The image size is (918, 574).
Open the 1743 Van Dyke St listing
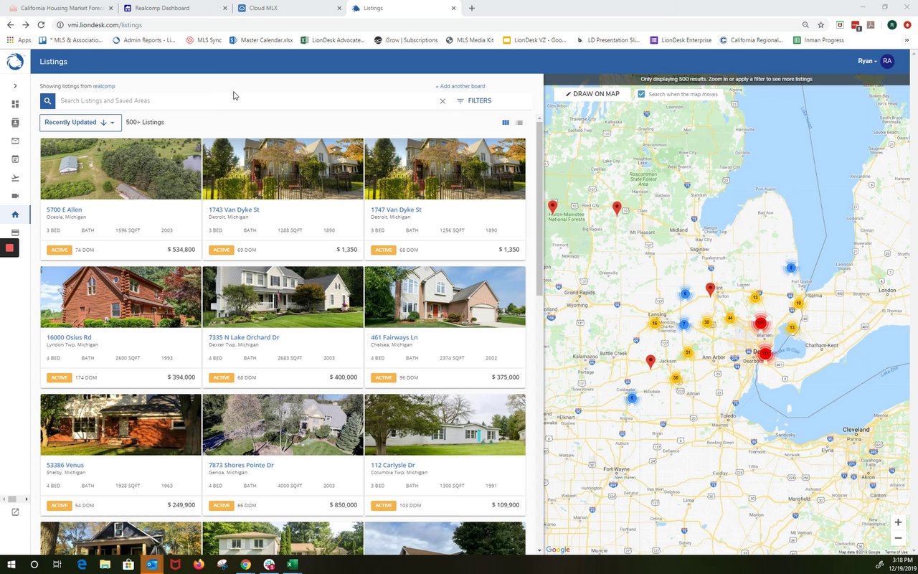pos(234,210)
